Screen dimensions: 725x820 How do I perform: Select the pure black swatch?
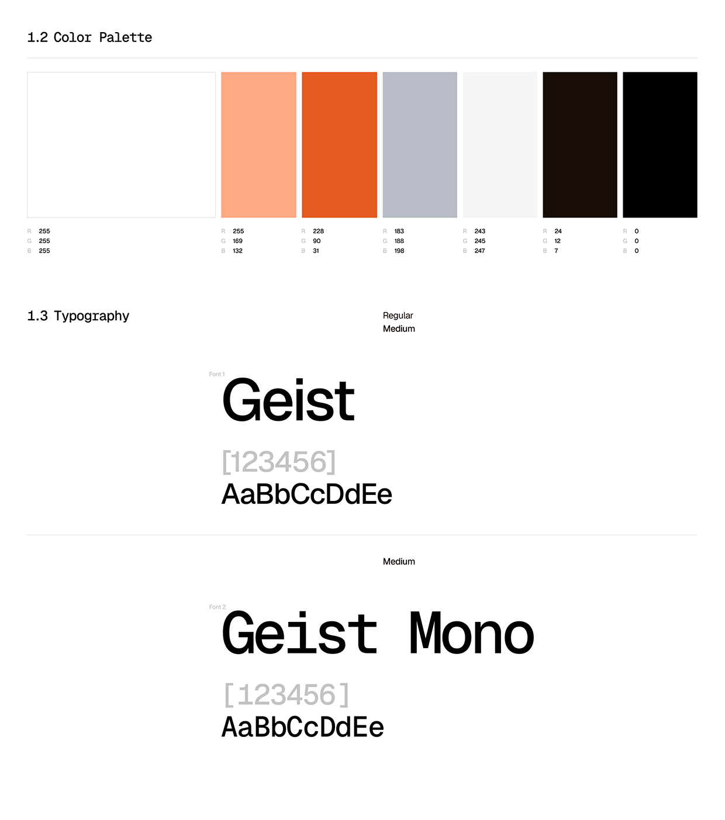[660, 145]
